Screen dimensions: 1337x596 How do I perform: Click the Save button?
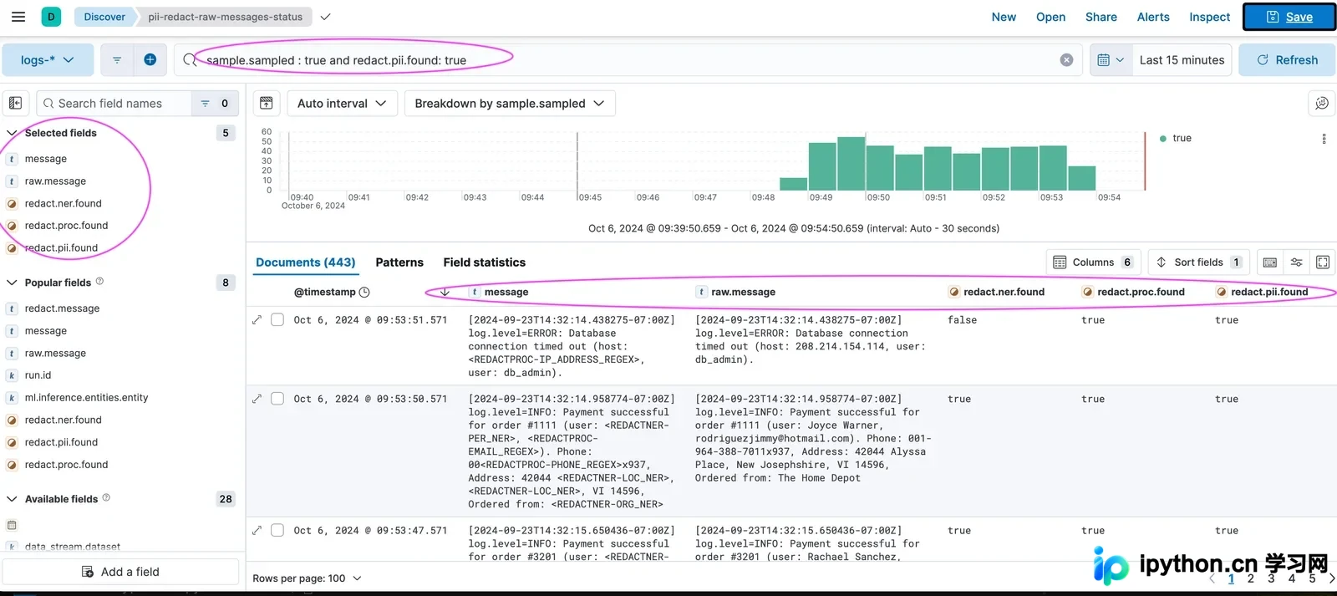point(1289,17)
